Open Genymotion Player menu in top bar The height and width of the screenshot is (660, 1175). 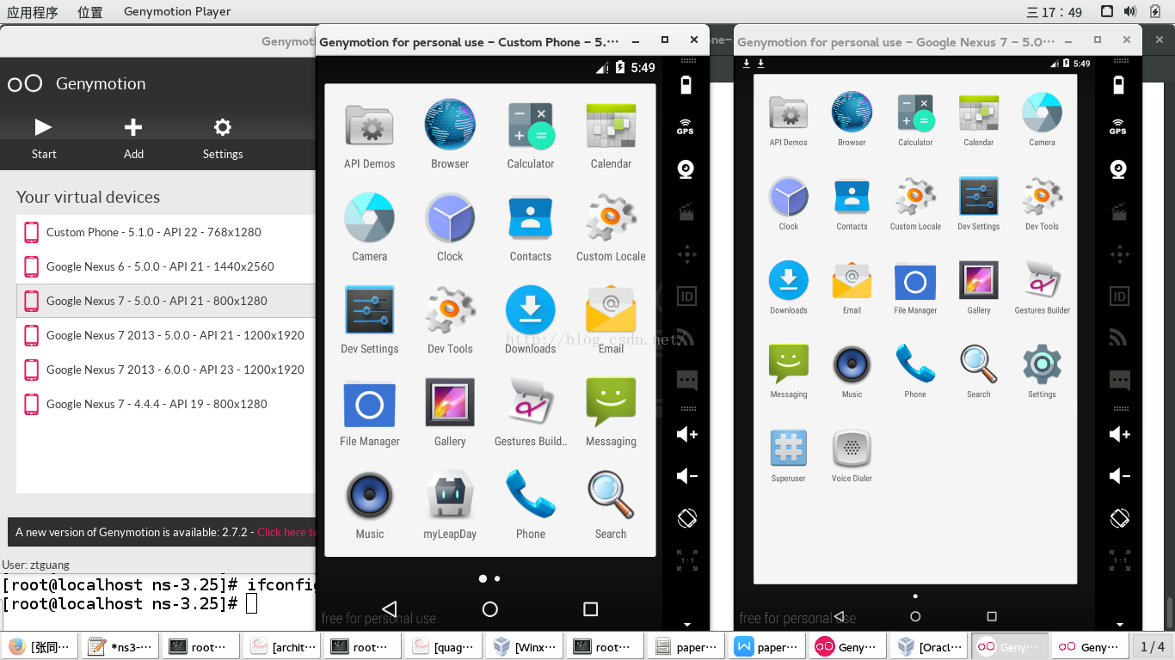177,12
